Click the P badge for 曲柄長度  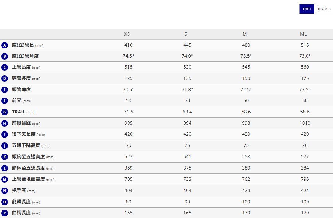[4, 213]
